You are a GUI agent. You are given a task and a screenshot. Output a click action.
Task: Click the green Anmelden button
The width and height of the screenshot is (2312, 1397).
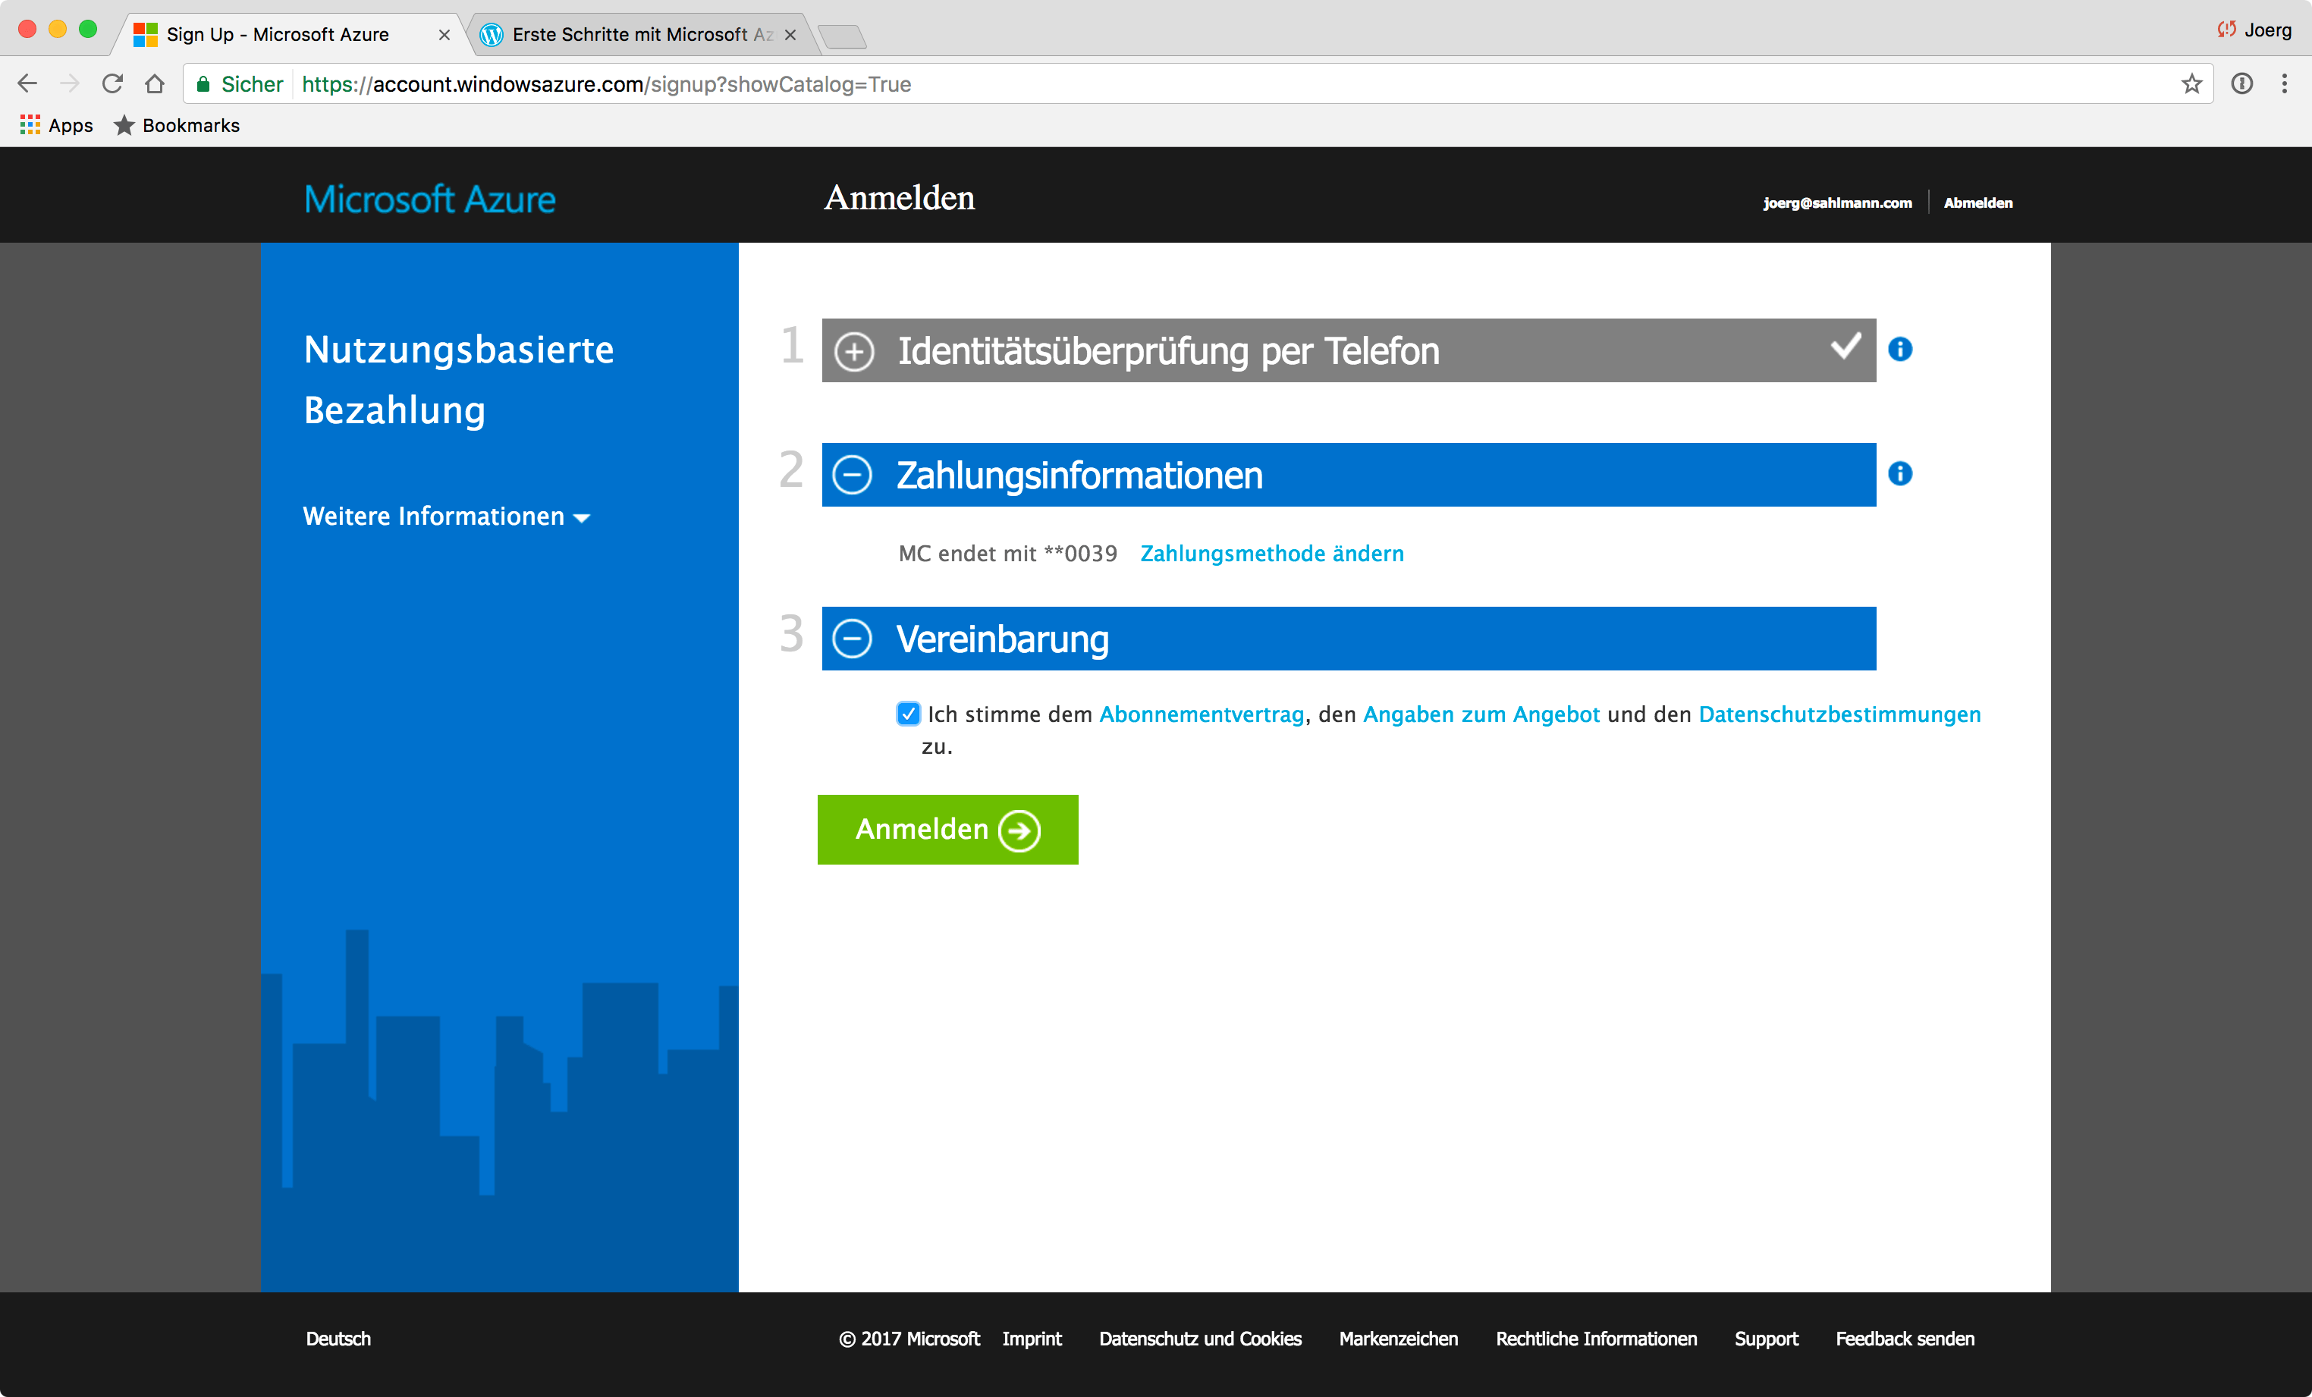pyautogui.click(x=947, y=830)
